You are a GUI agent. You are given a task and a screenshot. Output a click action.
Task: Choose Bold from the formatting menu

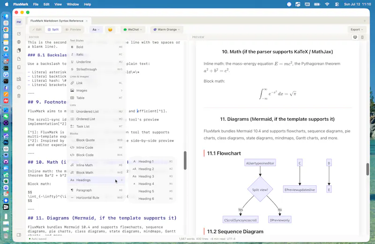(96, 47)
